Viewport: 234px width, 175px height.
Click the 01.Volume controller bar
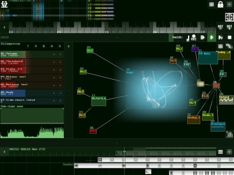click(x=32, y=55)
